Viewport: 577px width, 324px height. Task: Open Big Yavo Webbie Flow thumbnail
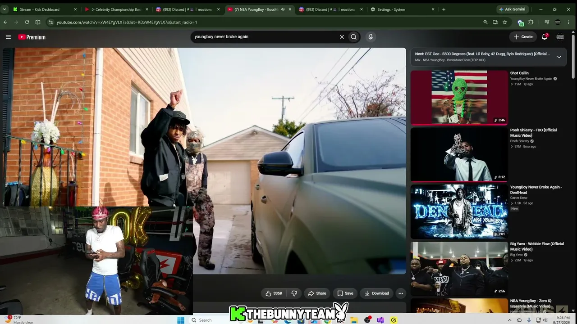[x=459, y=269]
